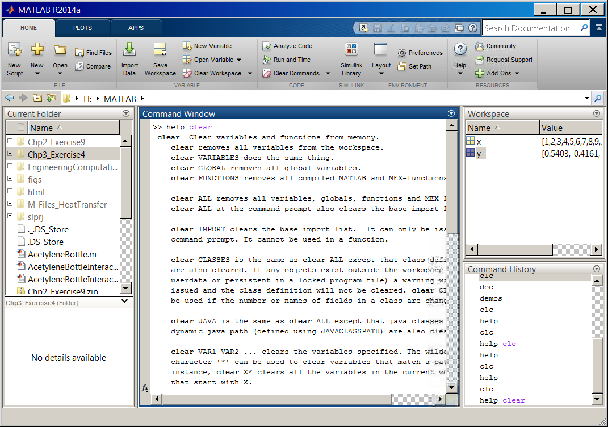The image size is (608, 427).
Task: Open Current Folder panel actions menu
Action: click(x=126, y=113)
